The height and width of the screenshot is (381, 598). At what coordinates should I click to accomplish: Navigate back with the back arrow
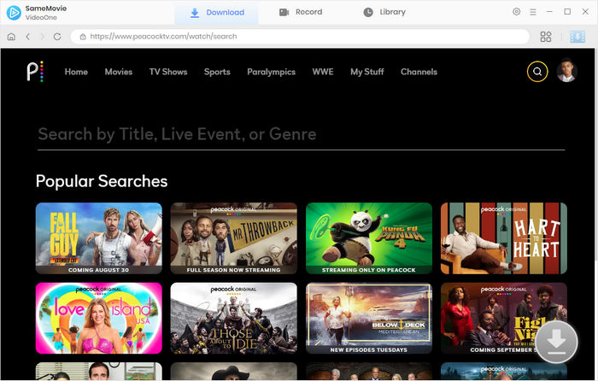28,37
